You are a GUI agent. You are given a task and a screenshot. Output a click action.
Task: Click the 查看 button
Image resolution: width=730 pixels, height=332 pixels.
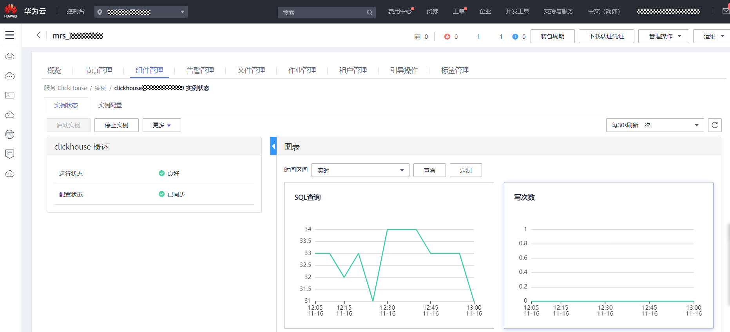click(x=429, y=170)
